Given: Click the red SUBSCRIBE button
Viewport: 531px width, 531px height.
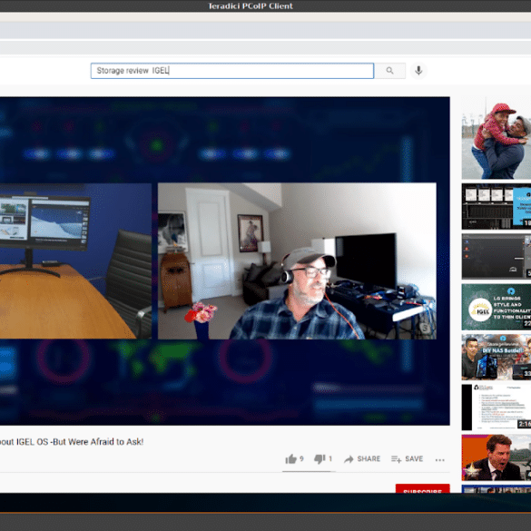Looking at the screenshot, I should coord(422,488).
